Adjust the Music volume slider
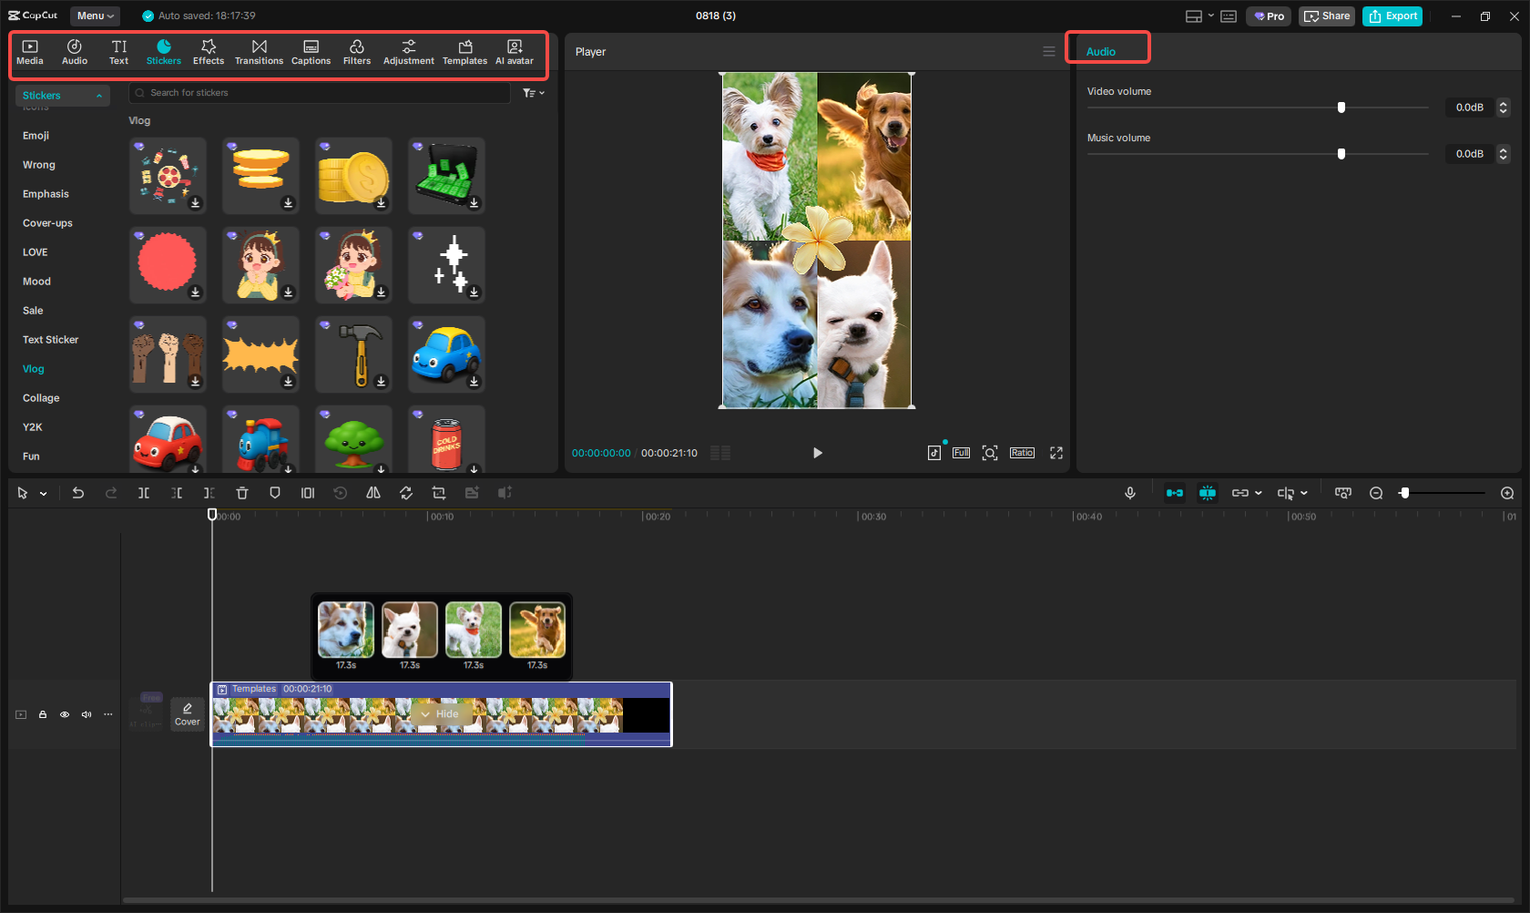Screen dimensions: 1530x913 click(x=1341, y=153)
